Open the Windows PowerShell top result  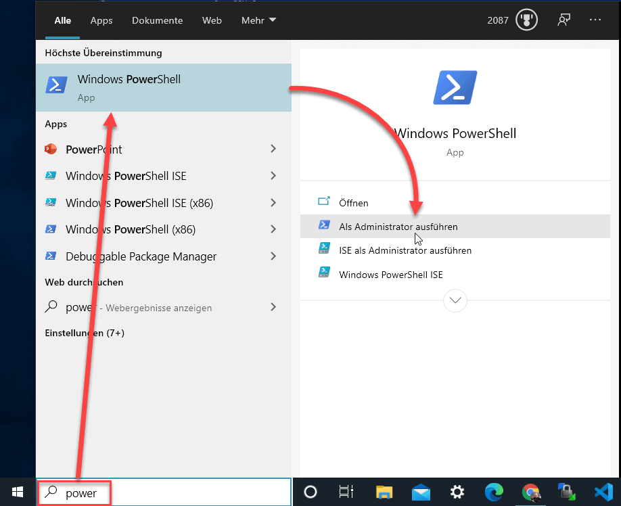pos(164,87)
